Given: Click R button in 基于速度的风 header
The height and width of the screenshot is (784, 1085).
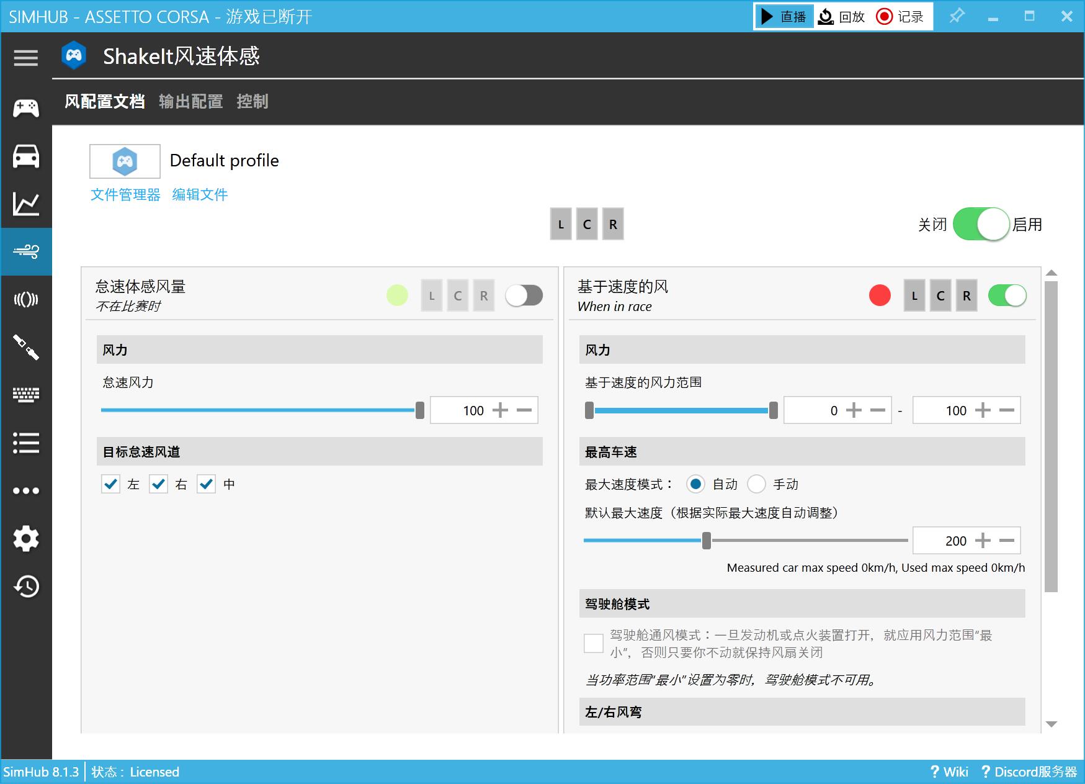Looking at the screenshot, I should 967,295.
